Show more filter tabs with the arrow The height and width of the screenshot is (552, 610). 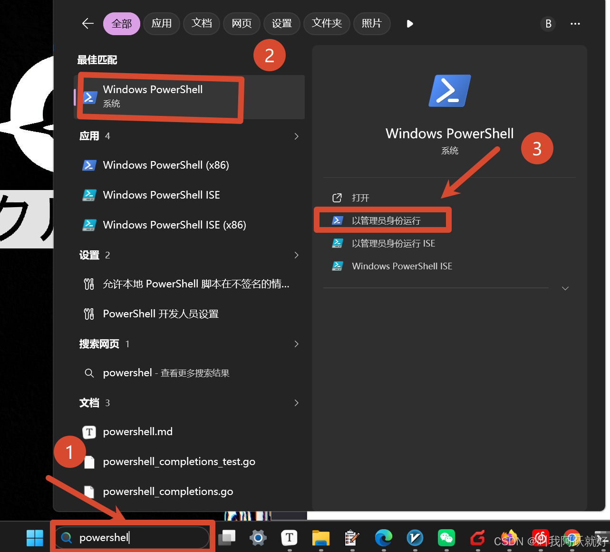410,24
